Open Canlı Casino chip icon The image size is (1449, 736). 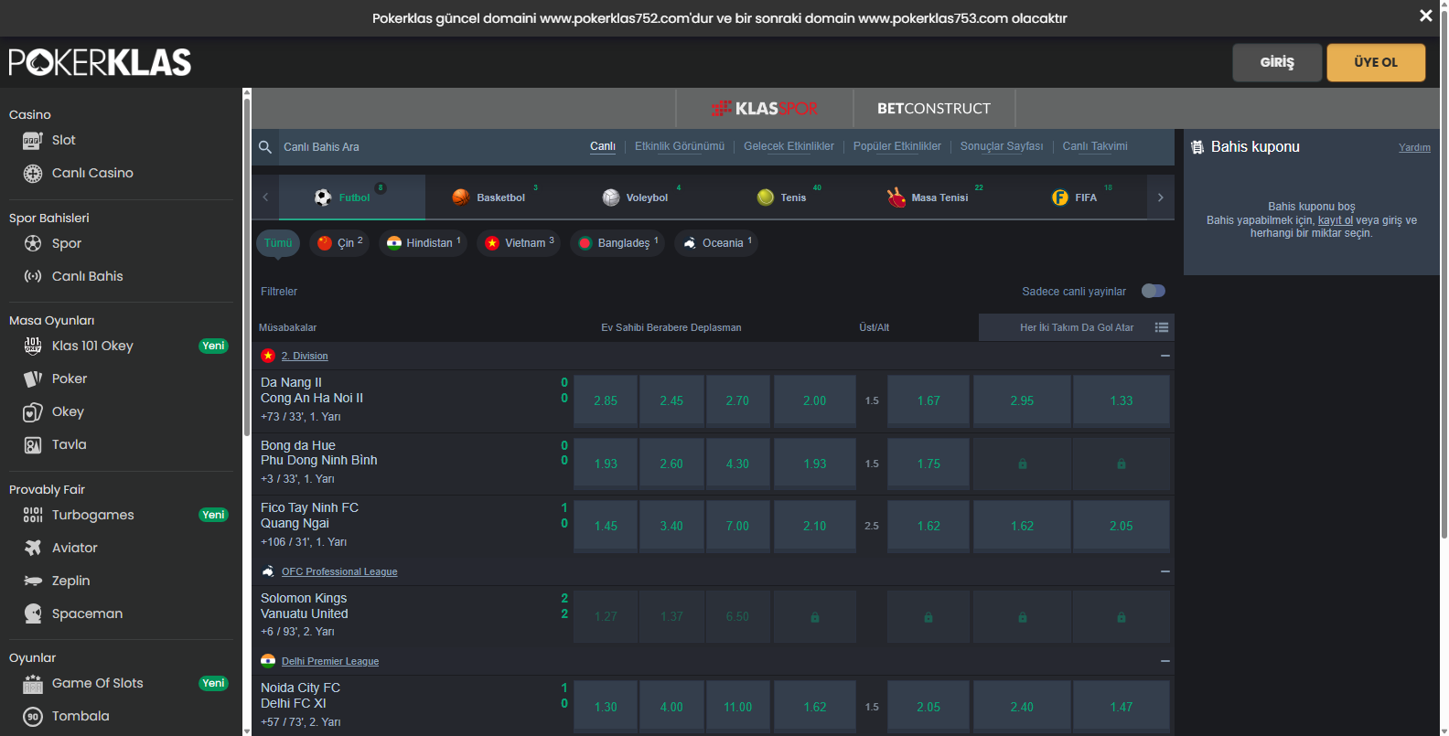click(33, 174)
